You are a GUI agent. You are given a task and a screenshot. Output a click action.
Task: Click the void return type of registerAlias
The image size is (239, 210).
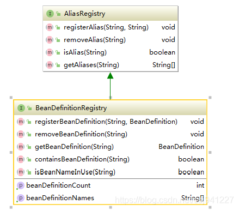point(168,27)
